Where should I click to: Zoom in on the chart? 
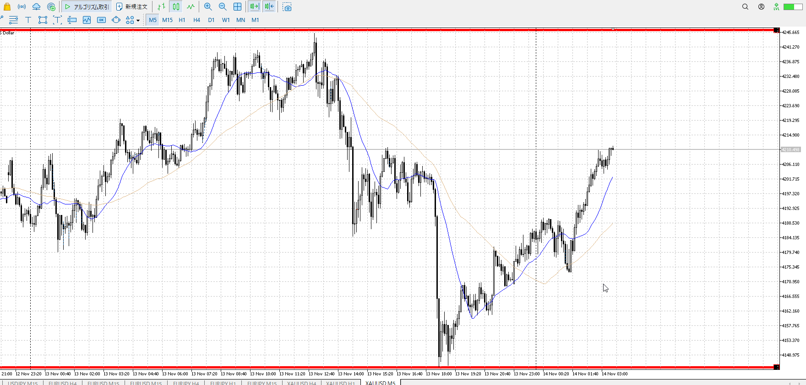(x=208, y=7)
